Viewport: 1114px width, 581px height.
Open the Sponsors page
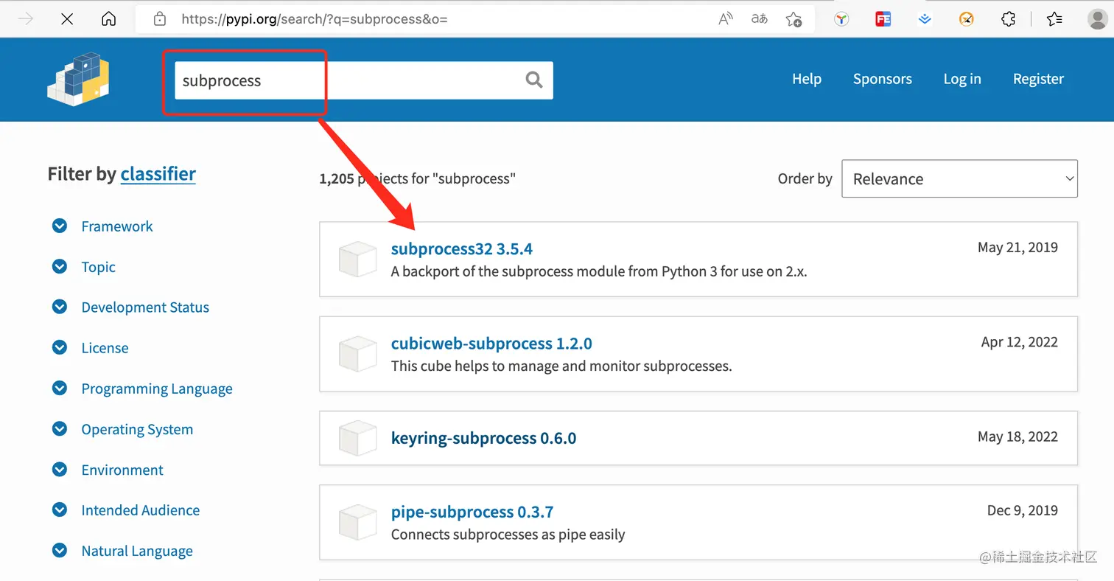point(883,79)
